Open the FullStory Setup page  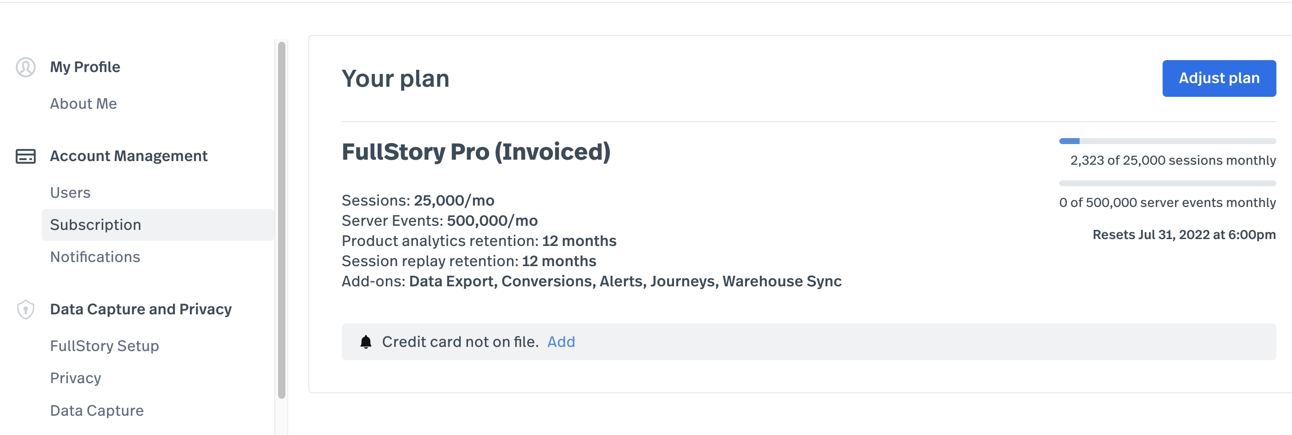tap(104, 346)
